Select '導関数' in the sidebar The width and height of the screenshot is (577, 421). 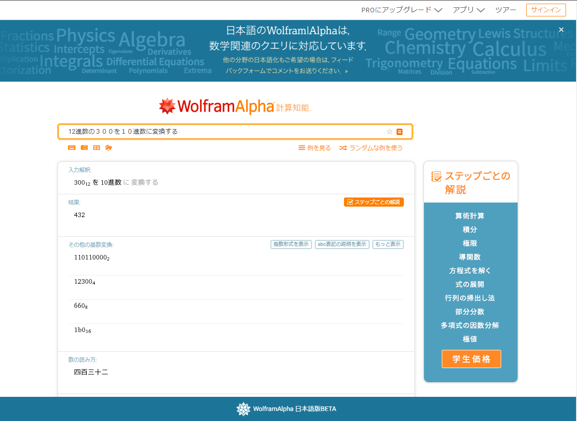tap(470, 257)
